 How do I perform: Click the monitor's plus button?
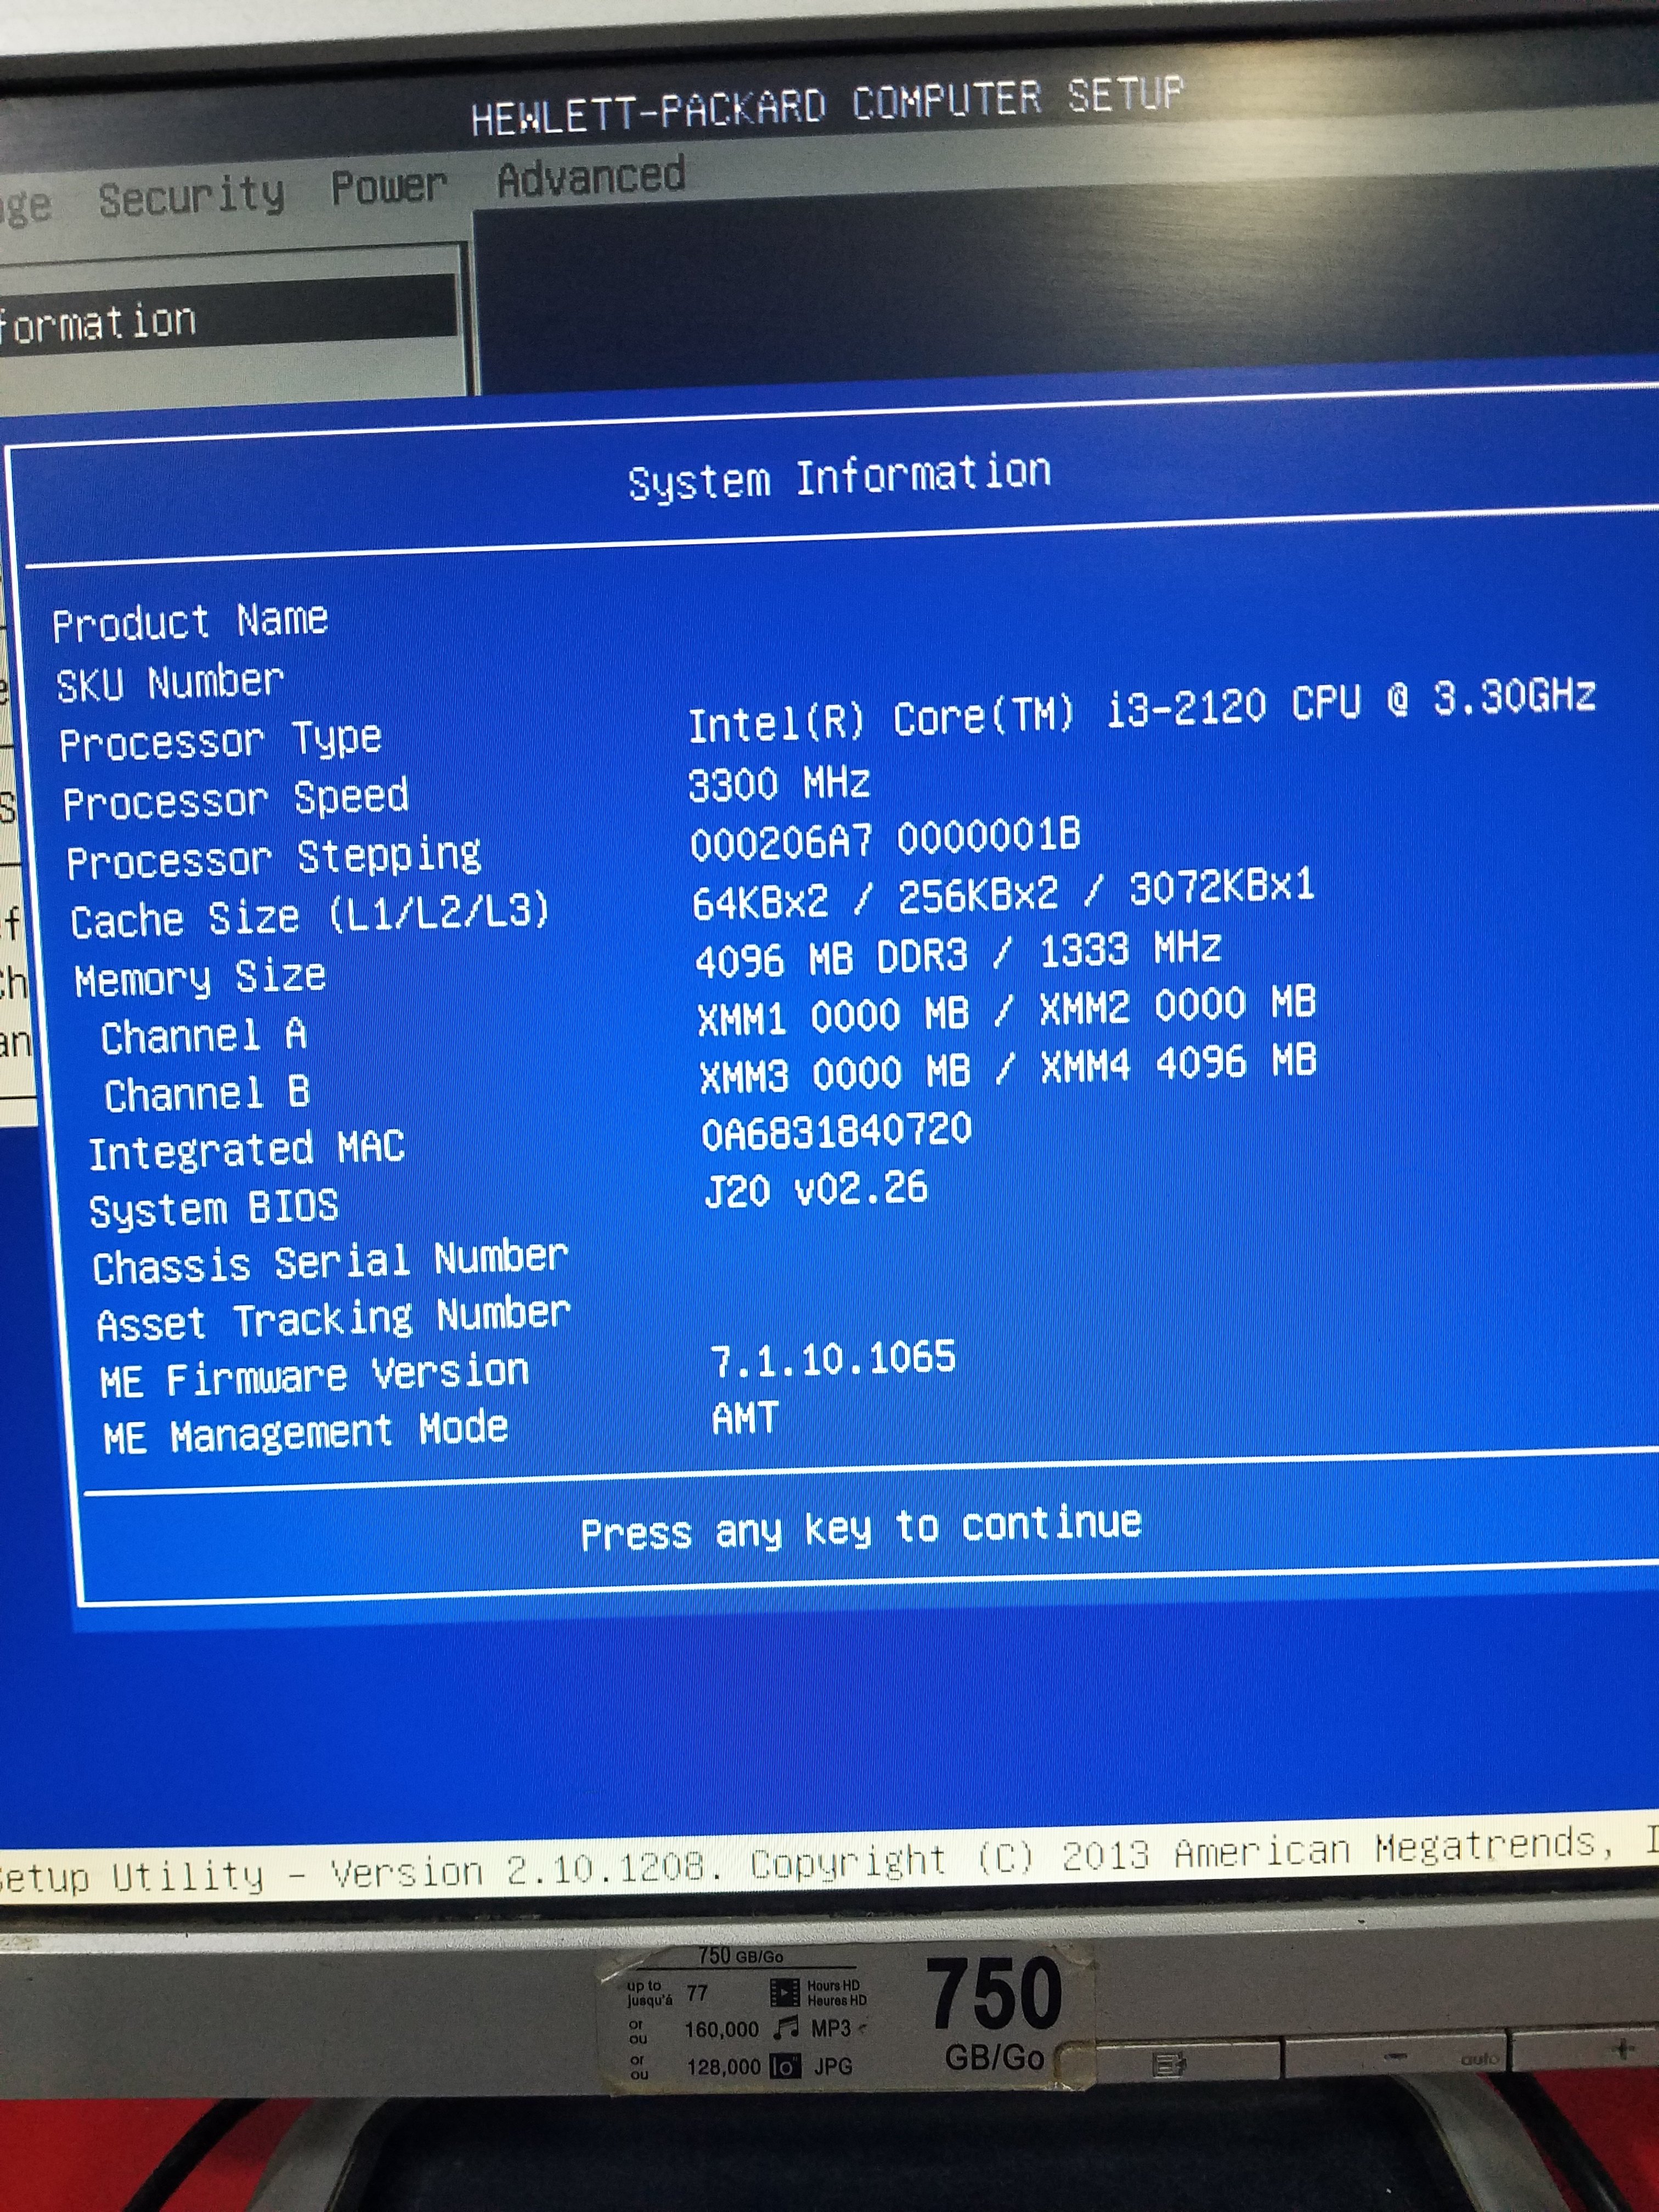pyautogui.click(x=1623, y=2049)
